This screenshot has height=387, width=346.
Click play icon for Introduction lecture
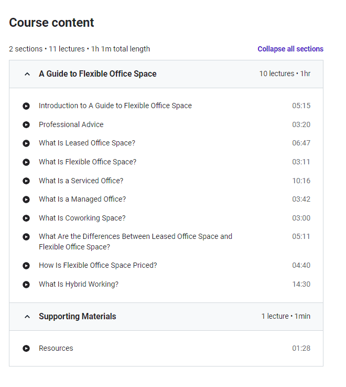pyautogui.click(x=26, y=106)
